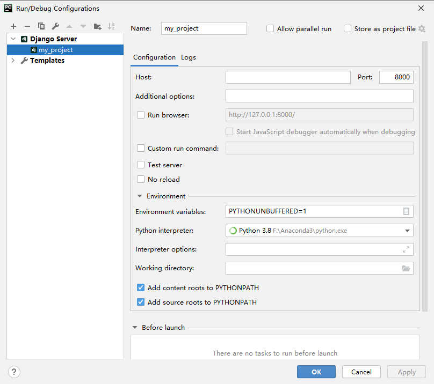434x384 pixels.
Task: Click the Host input field
Action: click(288, 77)
